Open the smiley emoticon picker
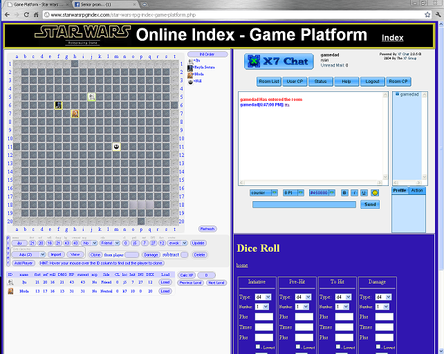444x354 pixels. [375, 193]
